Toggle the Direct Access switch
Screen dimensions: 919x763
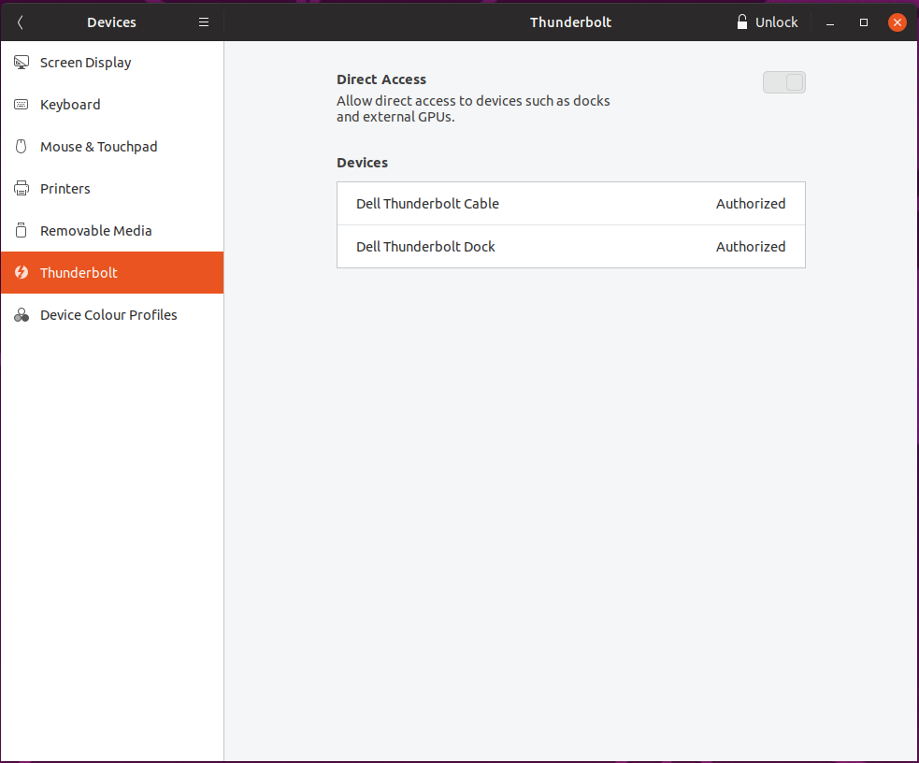pyautogui.click(x=784, y=82)
